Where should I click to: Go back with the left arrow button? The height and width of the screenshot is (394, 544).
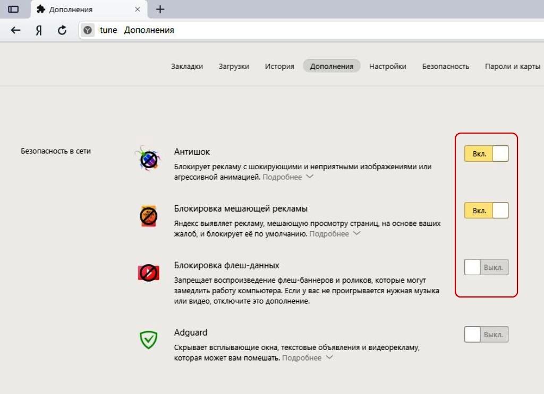pos(15,30)
